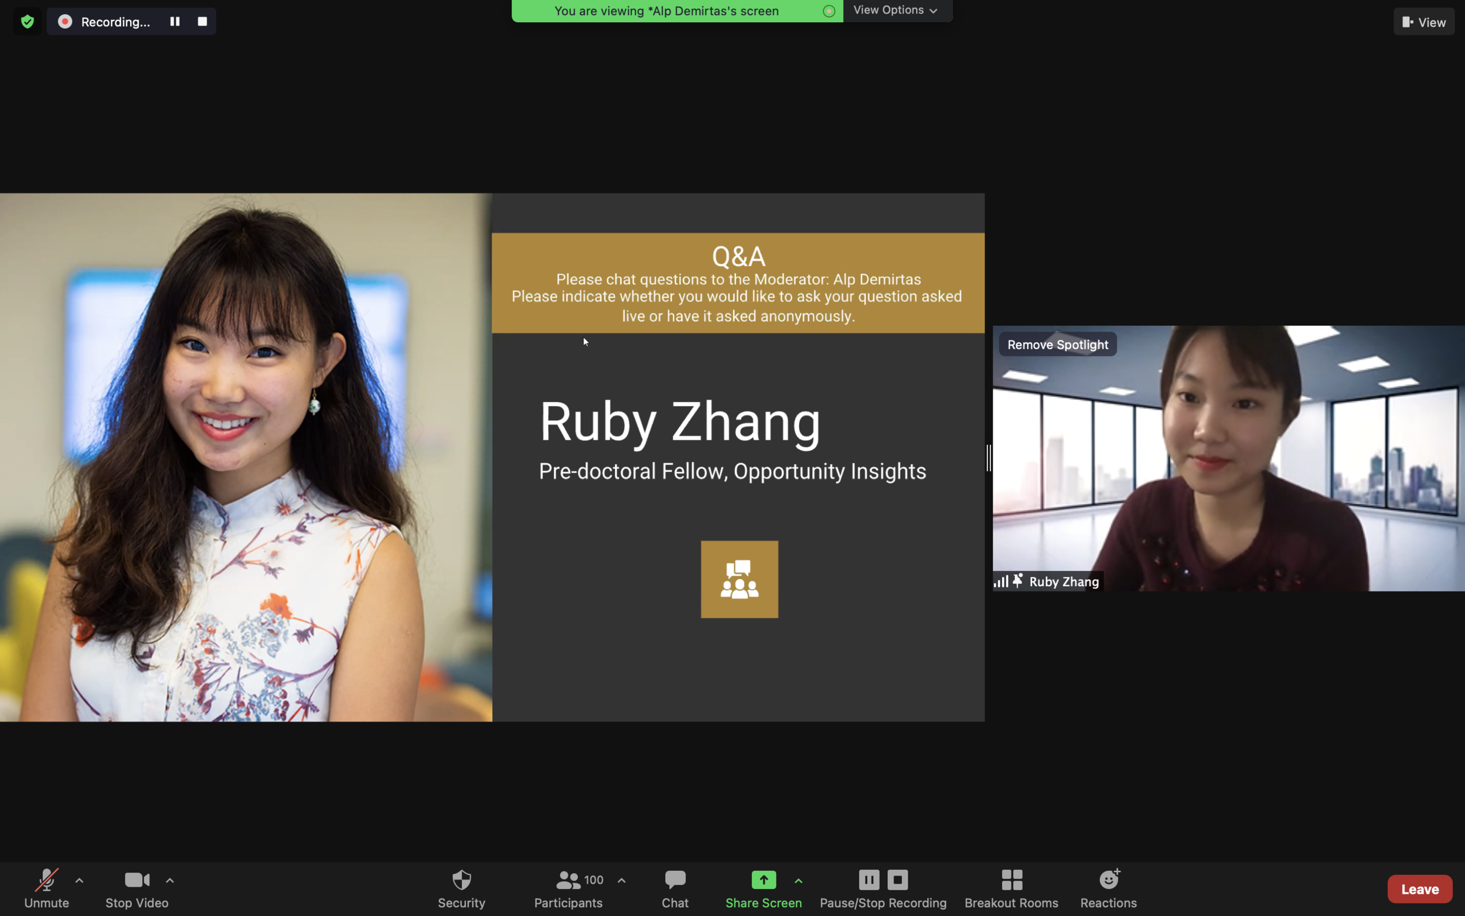The image size is (1465, 916).
Task: Click the green screen-share status icon
Action: (829, 11)
